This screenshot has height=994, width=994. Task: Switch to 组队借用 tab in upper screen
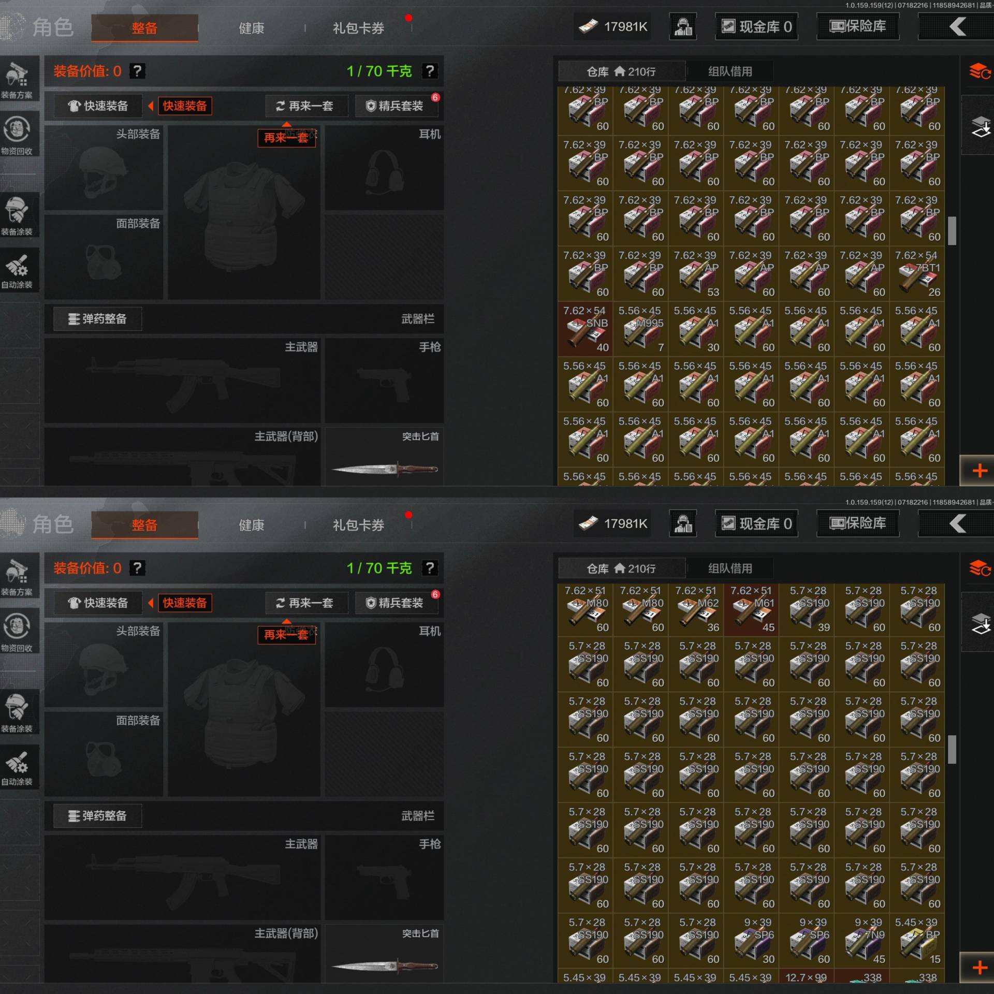[730, 71]
